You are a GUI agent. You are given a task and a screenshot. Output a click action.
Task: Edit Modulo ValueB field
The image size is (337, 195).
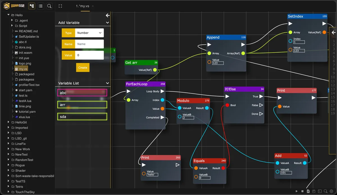point(188,118)
